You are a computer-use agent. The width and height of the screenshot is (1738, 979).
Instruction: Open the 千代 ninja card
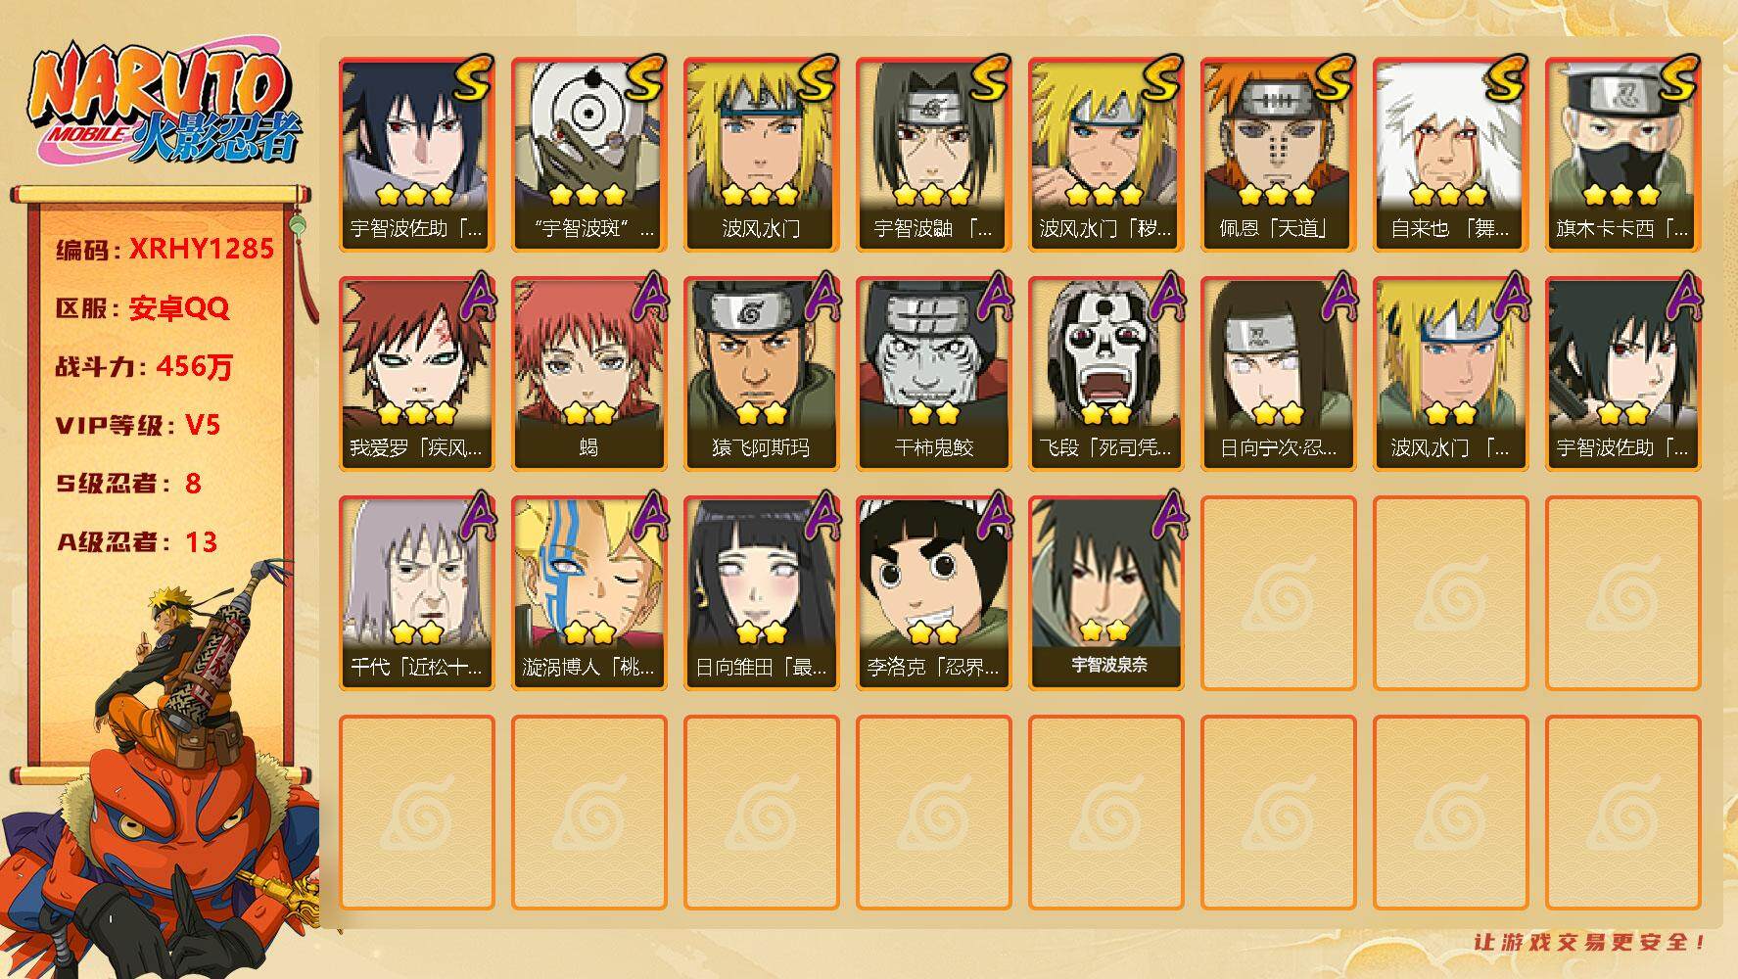(416, 593)
